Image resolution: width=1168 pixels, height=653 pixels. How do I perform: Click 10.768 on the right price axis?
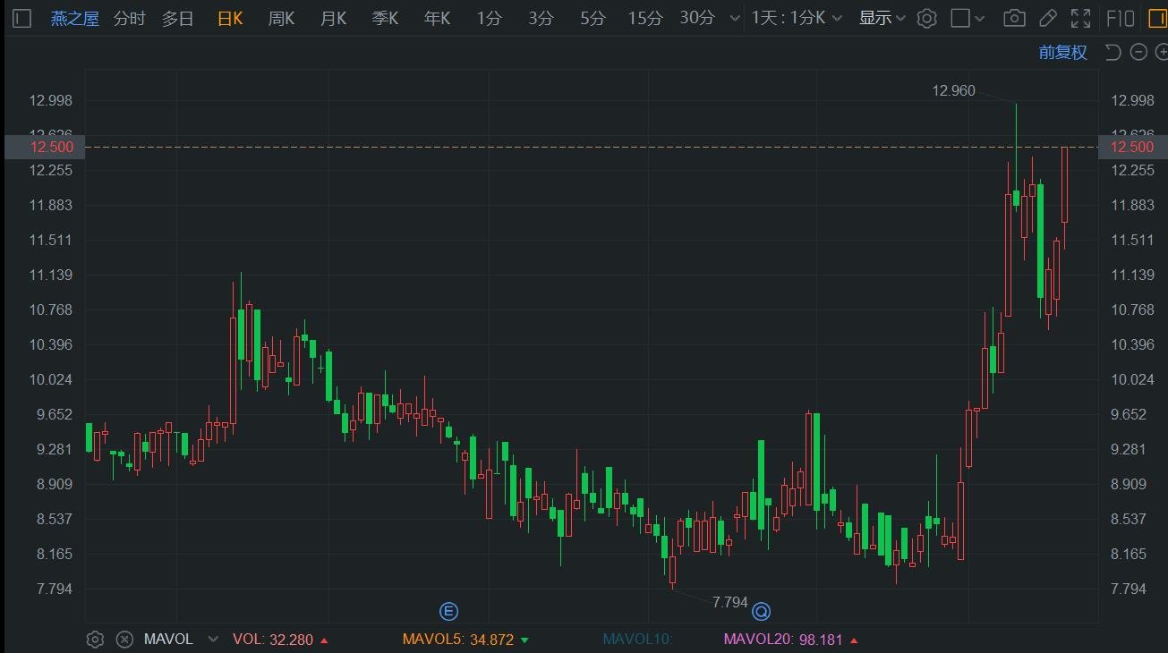coord(1132,310)
